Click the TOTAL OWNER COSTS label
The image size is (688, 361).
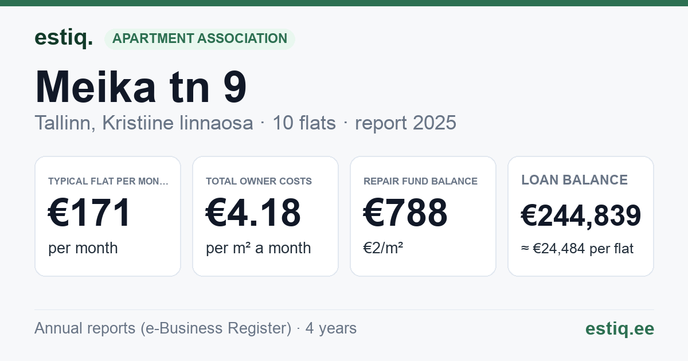pyautogui.click(x=259, y=181)
